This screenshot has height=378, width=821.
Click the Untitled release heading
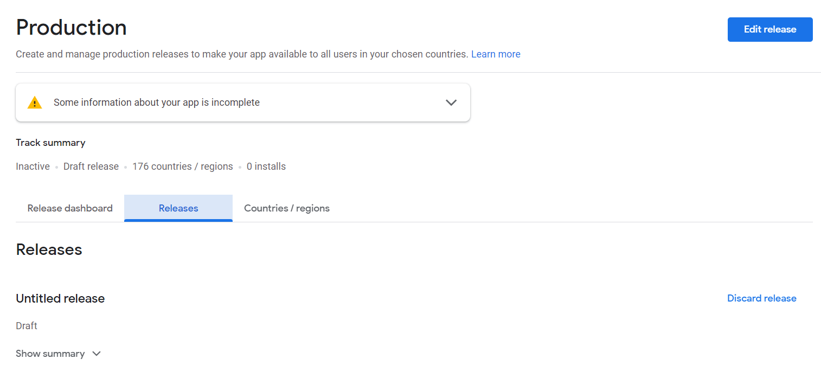60,298
